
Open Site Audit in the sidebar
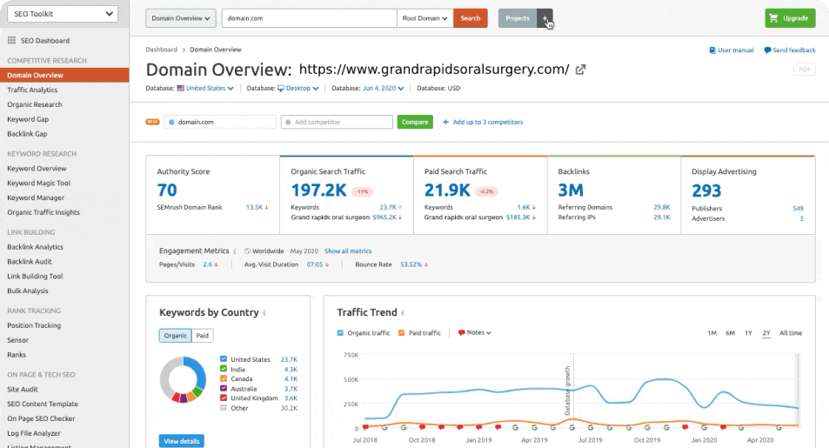click(x=23, y=390)
